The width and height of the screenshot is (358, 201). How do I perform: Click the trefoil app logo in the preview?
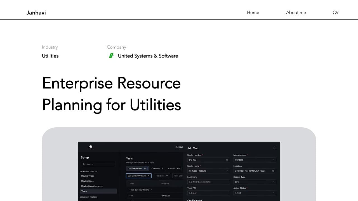point(90,147)
